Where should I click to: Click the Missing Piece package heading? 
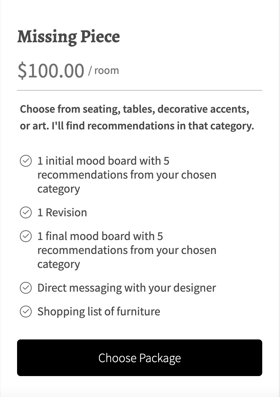pyautogui.click(x=69, y=37)
